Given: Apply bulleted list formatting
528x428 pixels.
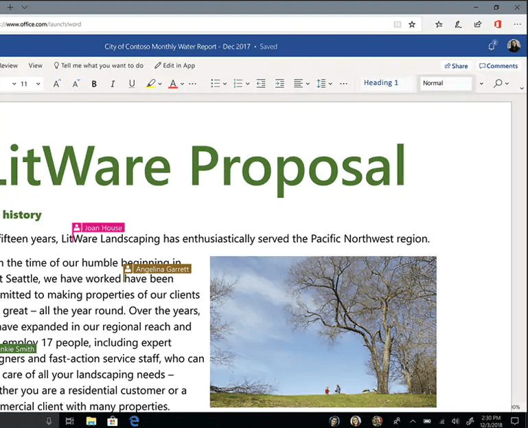Looking at the screenshot, I should coord(215,84).
